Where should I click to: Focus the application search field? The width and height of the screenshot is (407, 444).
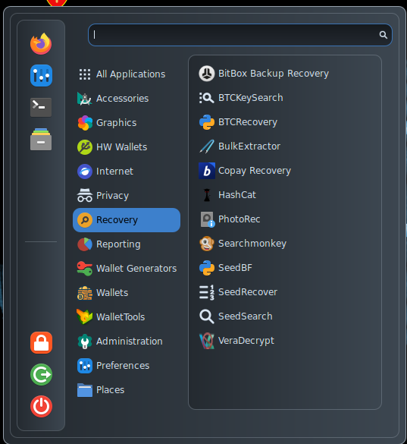240,35
